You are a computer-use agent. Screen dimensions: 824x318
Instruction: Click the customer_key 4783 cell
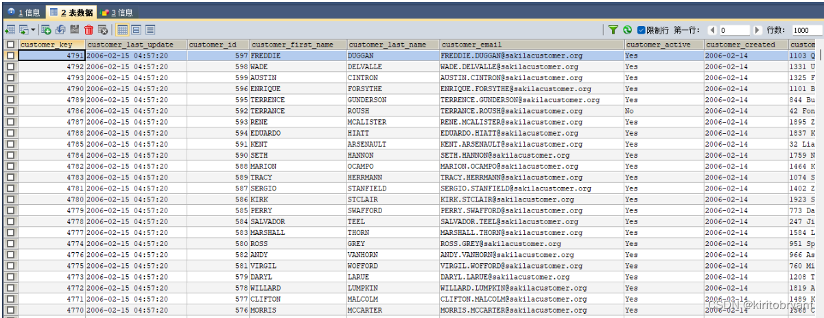[51, 177]
